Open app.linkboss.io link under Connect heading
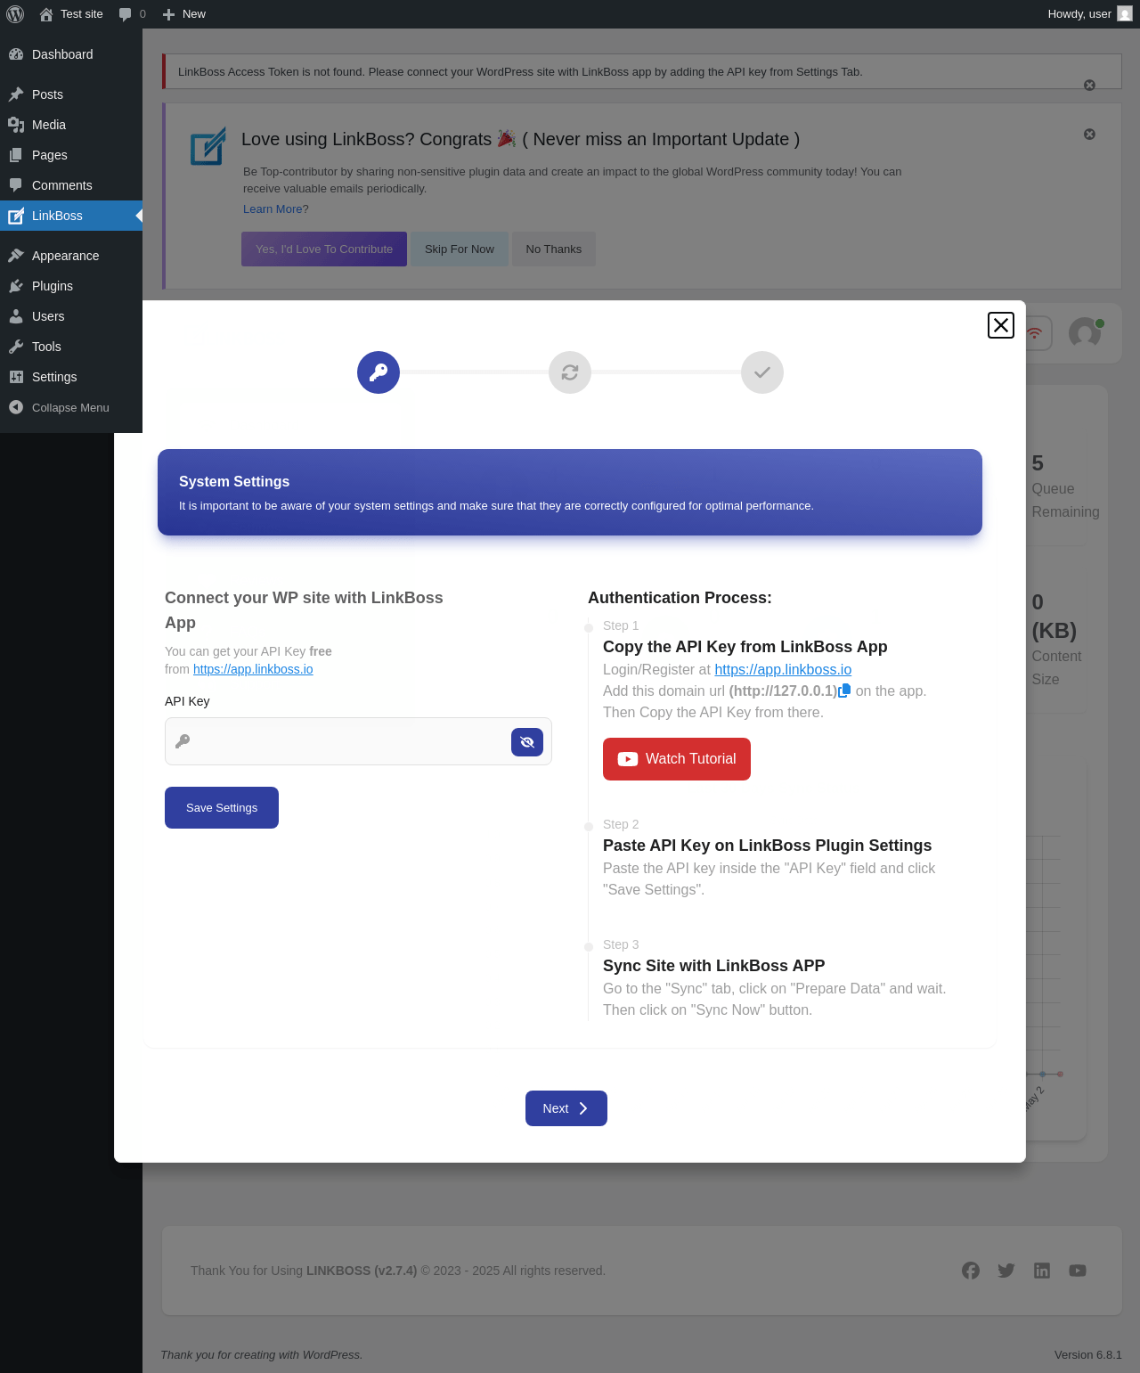 (x=253, y=669)
